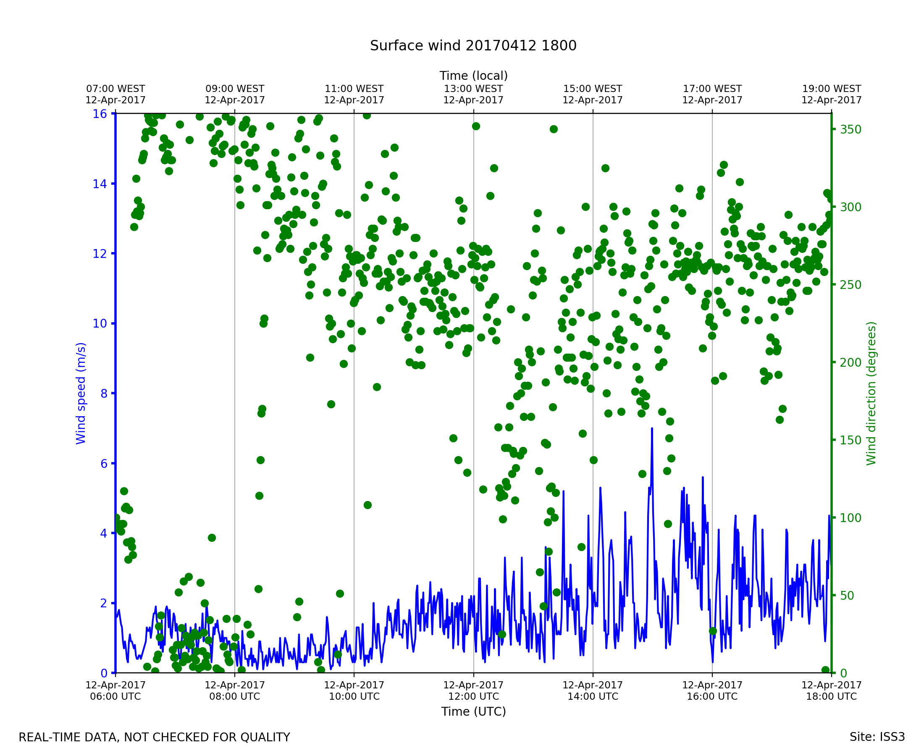The image size is (924, 756).
Task: Click the blue 16 wind speed tick label
Action: [100, 114]
